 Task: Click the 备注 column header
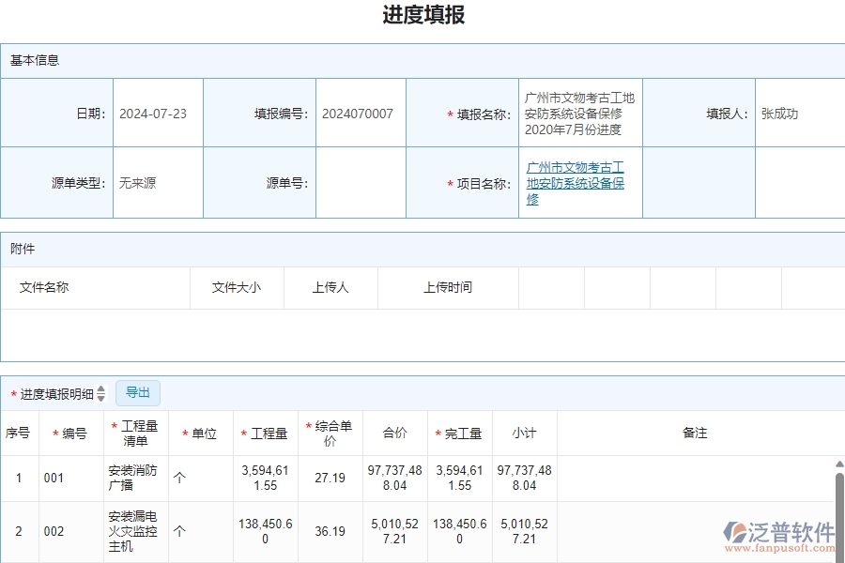click(696, 433)
